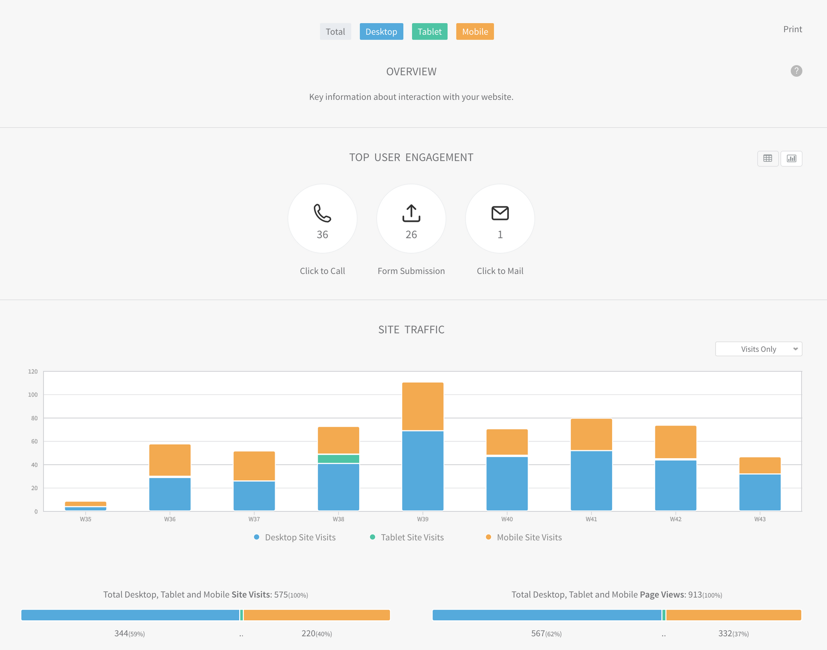Screen dimensions: 827x650
Task: Toggle the Total filter button
Action: tap(335, 31)
